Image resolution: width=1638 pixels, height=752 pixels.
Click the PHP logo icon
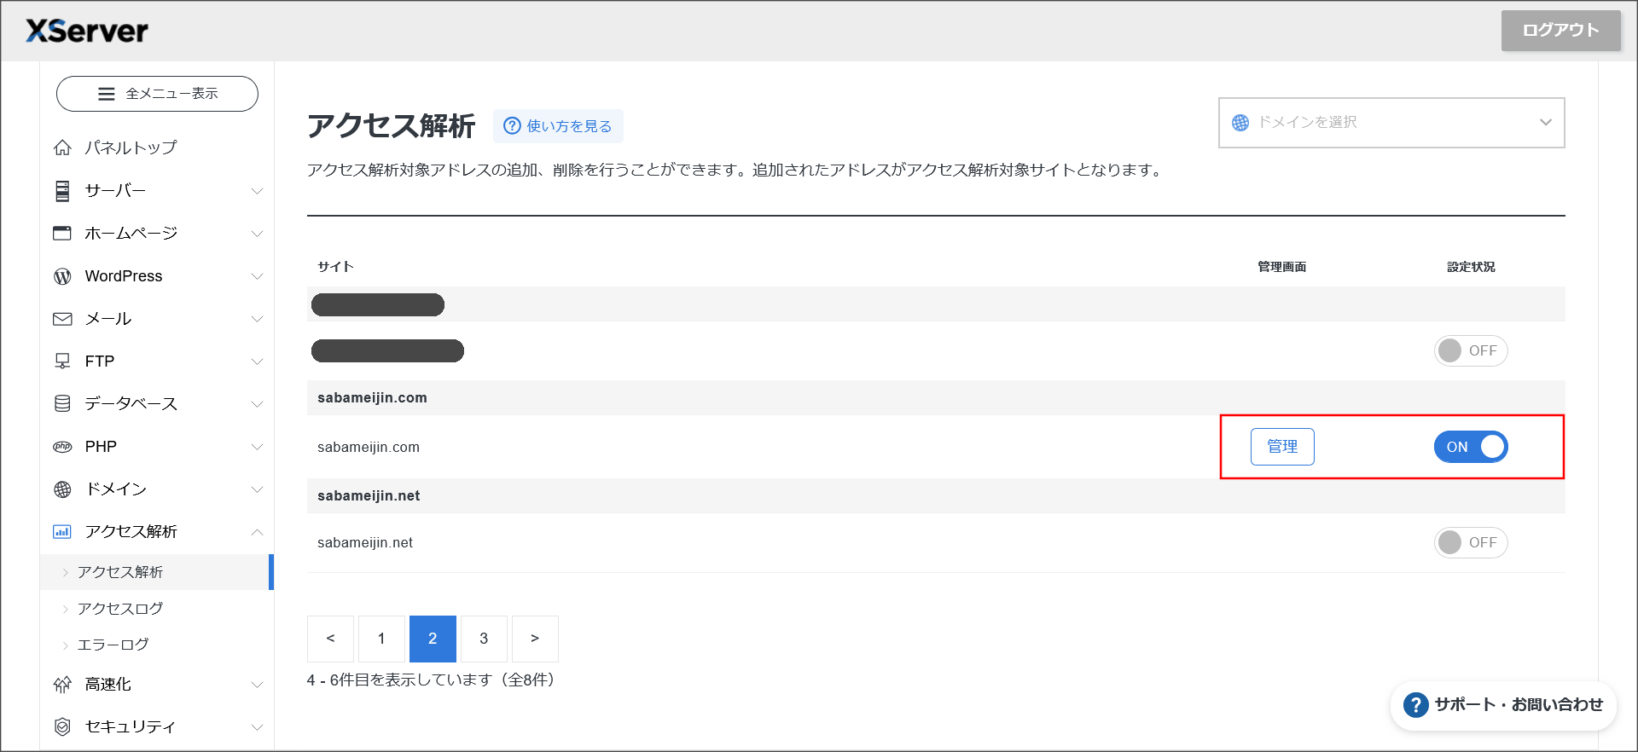[62, 447]
